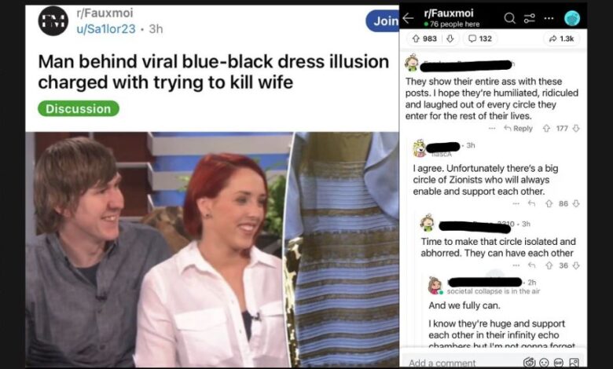The height and width of the screenshot is (369, 613).
Task: Open the search magnifier icon
Action: tap(509, 18)
